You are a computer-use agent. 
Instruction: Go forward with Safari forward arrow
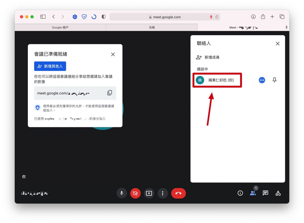63,17
